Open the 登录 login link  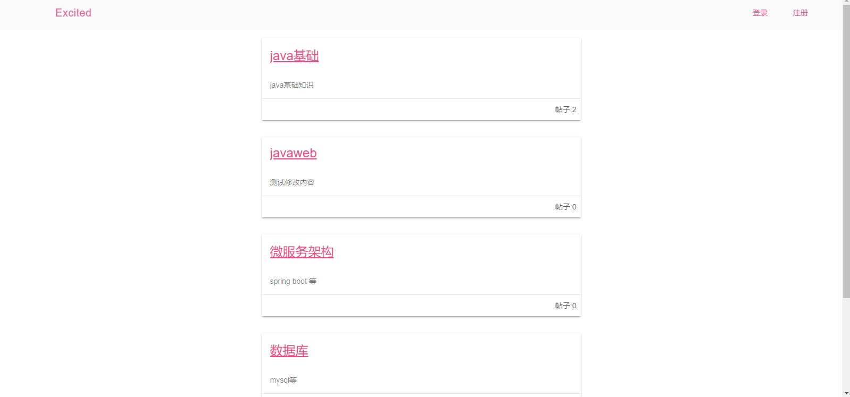(x=760, y=13)
